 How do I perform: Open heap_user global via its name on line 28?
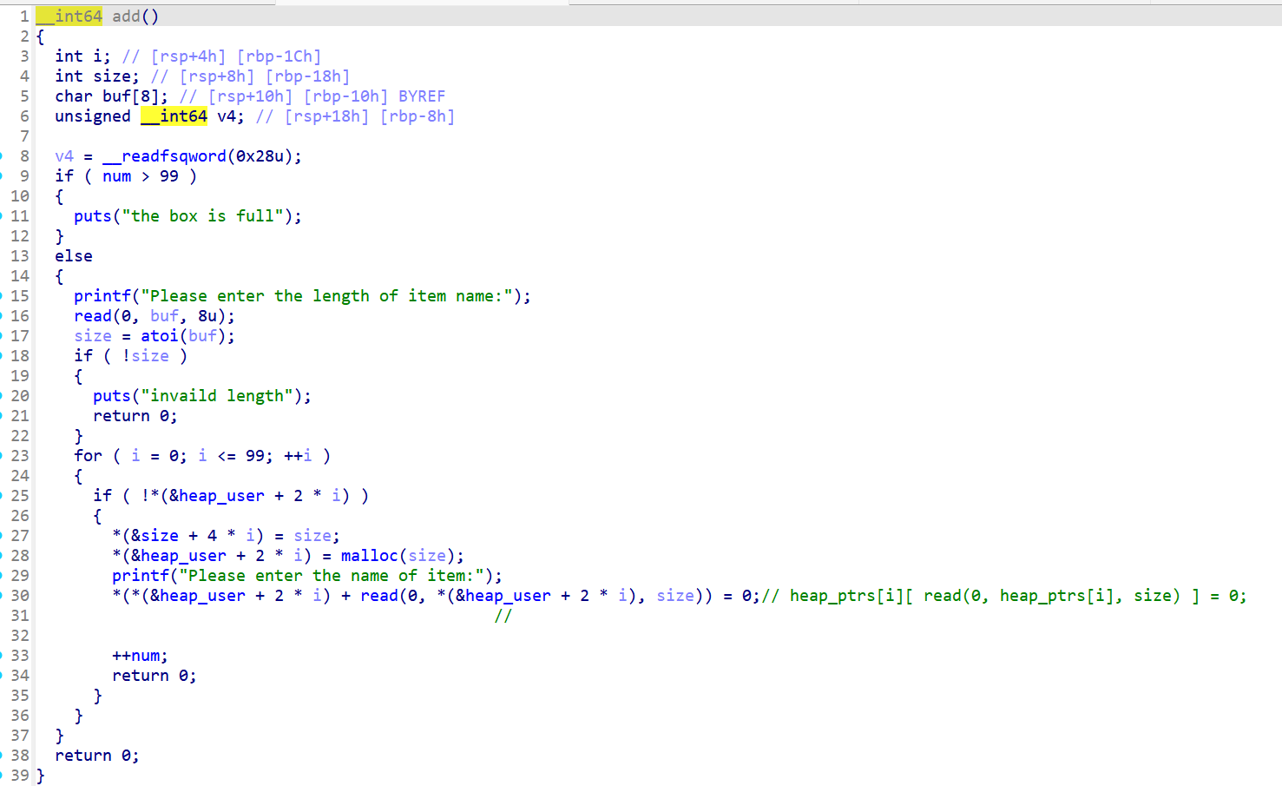[x=185, y=555]
